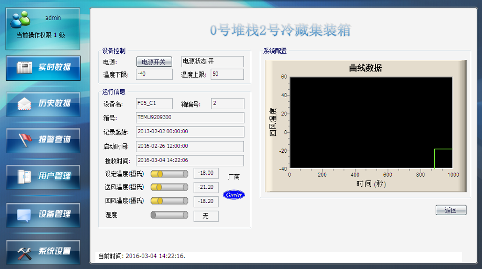The height and width of the screenshot is (269, 482).
Task: Click the 曲线数据 chart plot area
Action: coord(371,122)
